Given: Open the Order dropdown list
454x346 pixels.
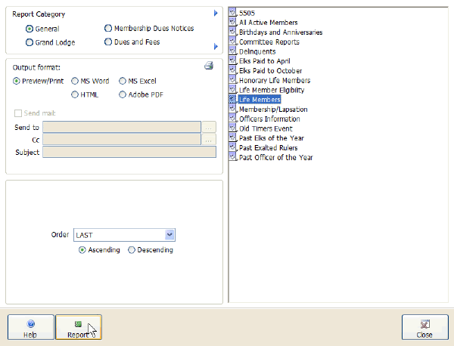Looking at the screenshot, I should (x=169, y=235).
